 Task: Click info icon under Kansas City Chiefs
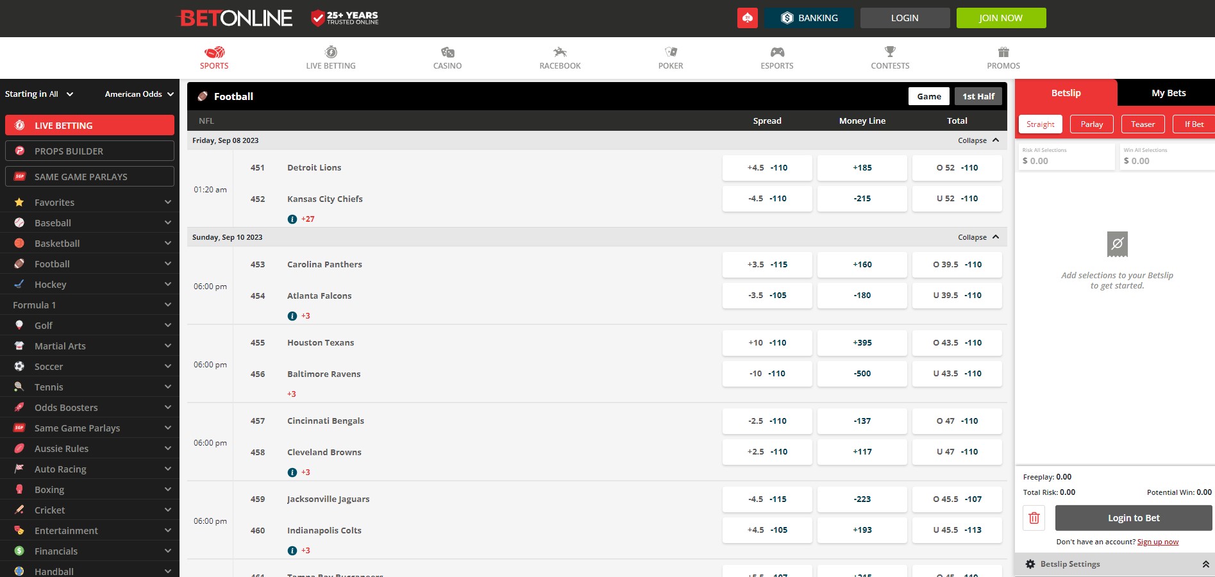click(x=292, y=219)
